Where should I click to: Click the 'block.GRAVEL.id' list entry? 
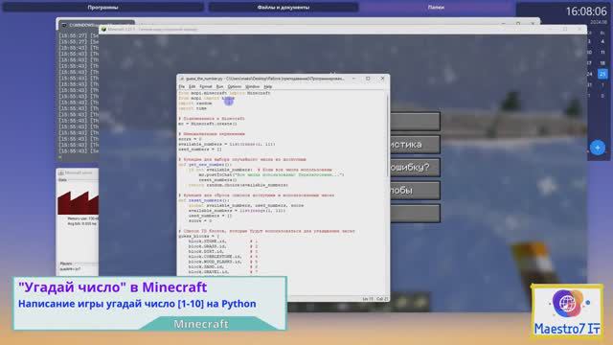pos(209,272)
